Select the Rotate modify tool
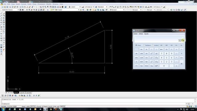 point(4,27)
